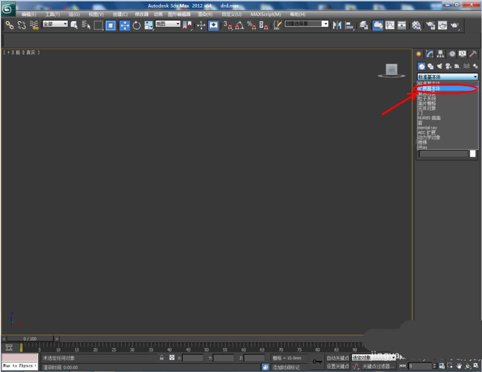The image size is (482, 372).
Task: Open Edit Named Selection Sets
Action: click(277, 25)
